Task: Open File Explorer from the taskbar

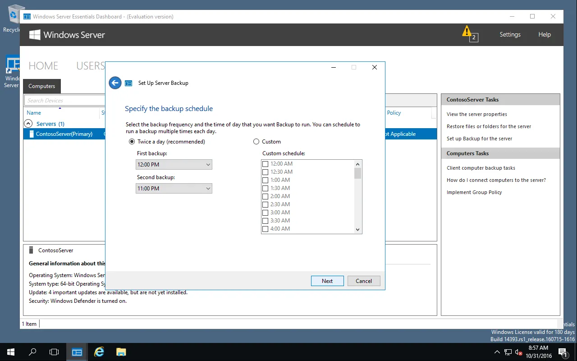Action: (x=121, y=352)
